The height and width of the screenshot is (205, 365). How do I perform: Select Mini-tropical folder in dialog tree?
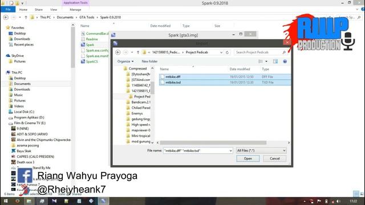141,136
